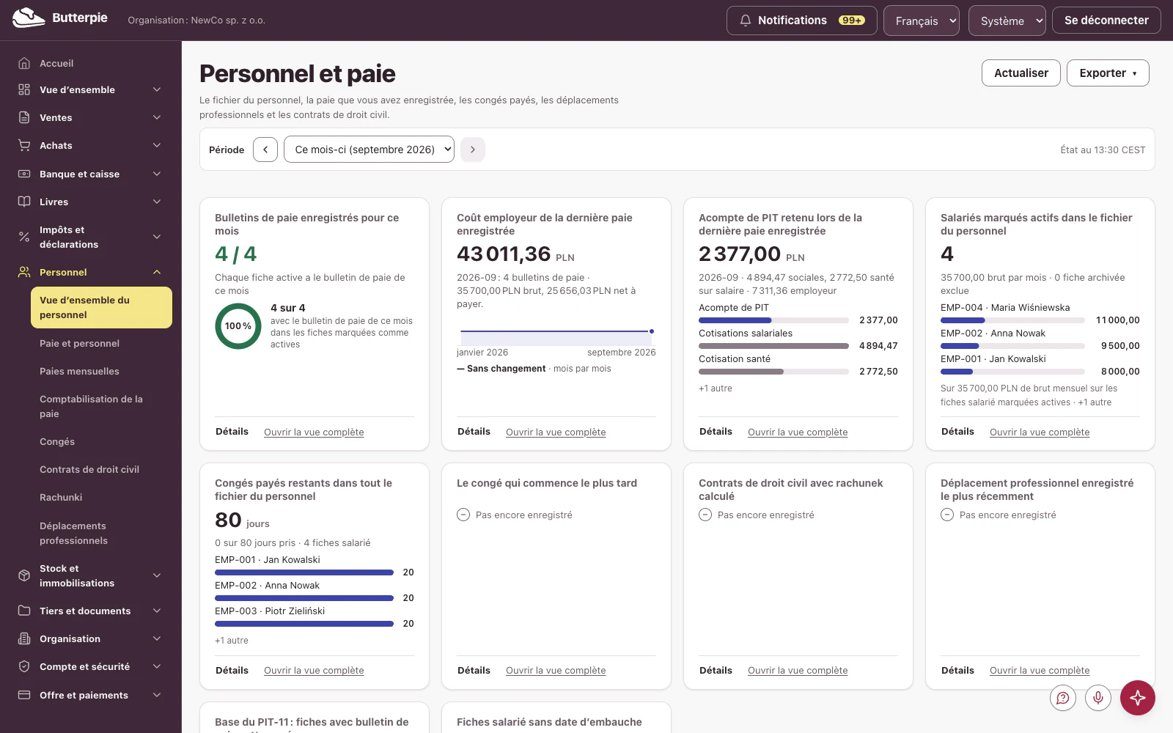The image size is (1173, 733).
Task: Click the Livres book icon
Action: pyautogui.click(x=24, y=202)
